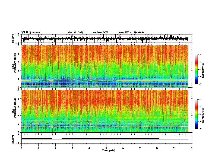The height and width of the screenshot is (166, 215).
Task: Select the "start UT = 19:40:0" text
Action: tap(131, 33)
